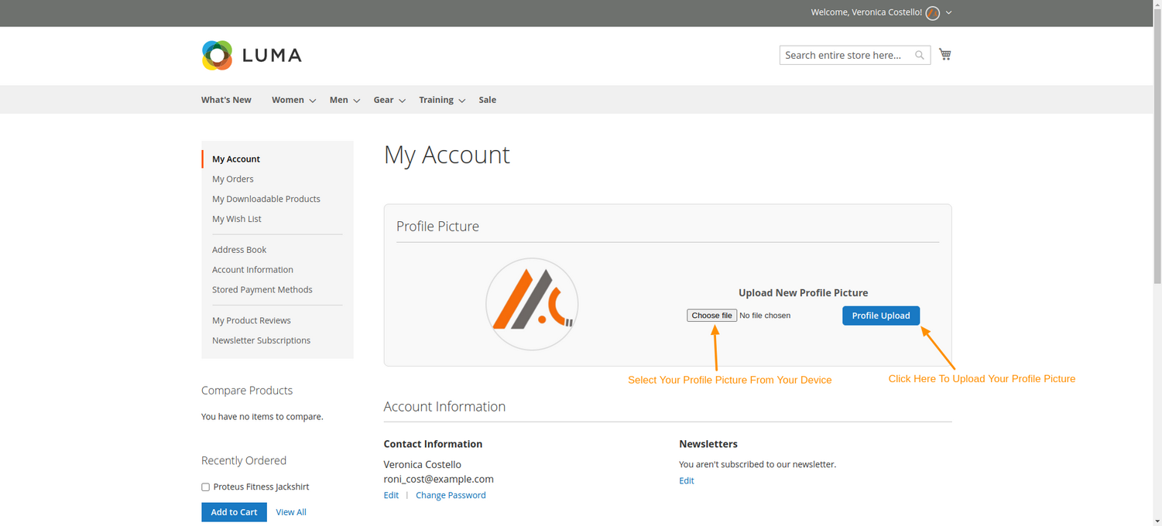Click Edit under Contact Information
The width and height of the screenshot is (1162, 526).
pos(391,495)
